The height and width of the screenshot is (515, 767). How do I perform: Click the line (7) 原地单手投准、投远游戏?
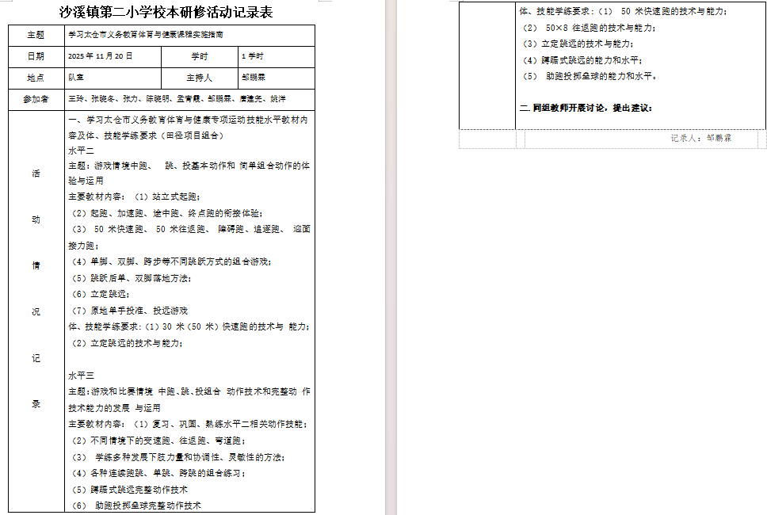130,311
